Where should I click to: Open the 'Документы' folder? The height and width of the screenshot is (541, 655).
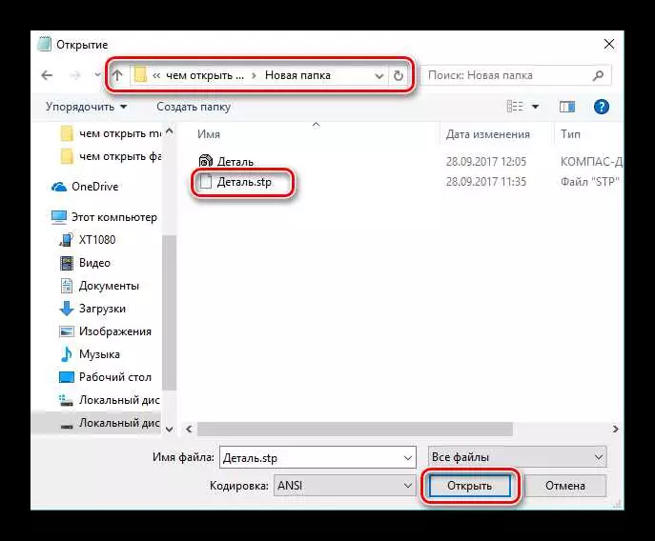[99, 286]
